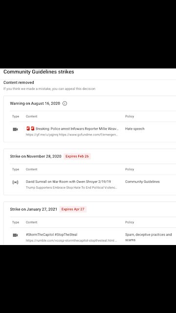
Task: Click the Expires Feb 26 badge
Action: click(x=77, y=156)
